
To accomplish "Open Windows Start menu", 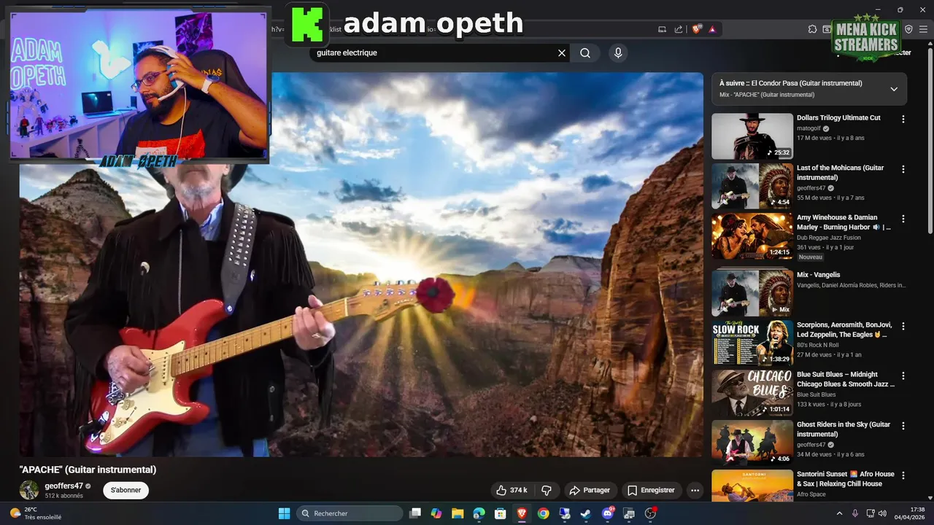I will (284, 513).
